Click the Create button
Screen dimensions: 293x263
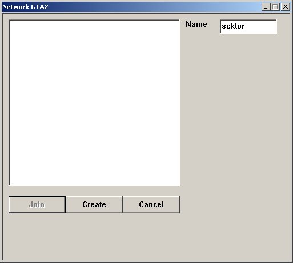click(94, 205)
